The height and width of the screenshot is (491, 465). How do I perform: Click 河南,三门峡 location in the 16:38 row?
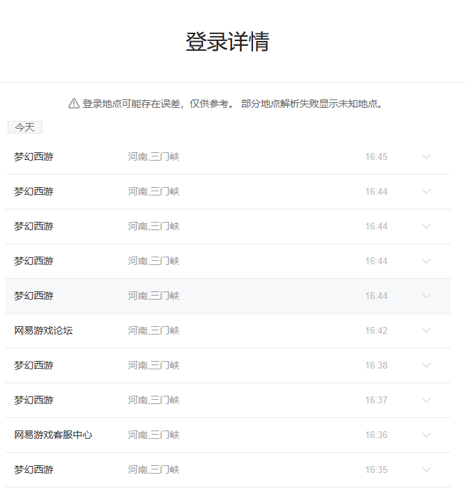(154, 365)
